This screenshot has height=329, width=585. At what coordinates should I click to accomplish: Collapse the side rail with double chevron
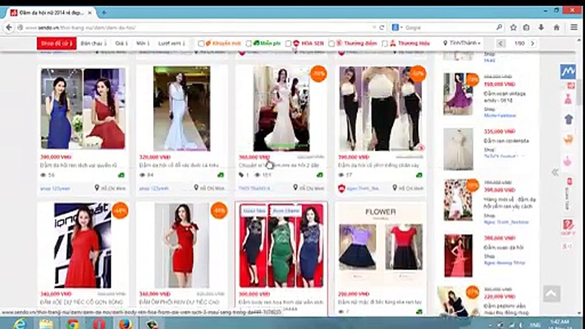[555, 172]
